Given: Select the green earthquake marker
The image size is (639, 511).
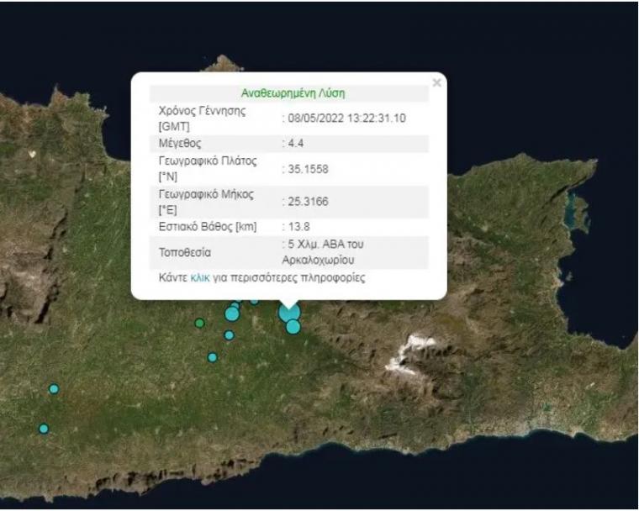Looking at the screenshot, I should (x=199, y=323).
